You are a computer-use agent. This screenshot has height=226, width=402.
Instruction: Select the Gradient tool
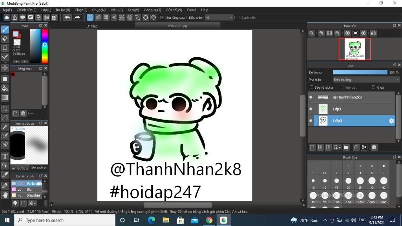5,97
